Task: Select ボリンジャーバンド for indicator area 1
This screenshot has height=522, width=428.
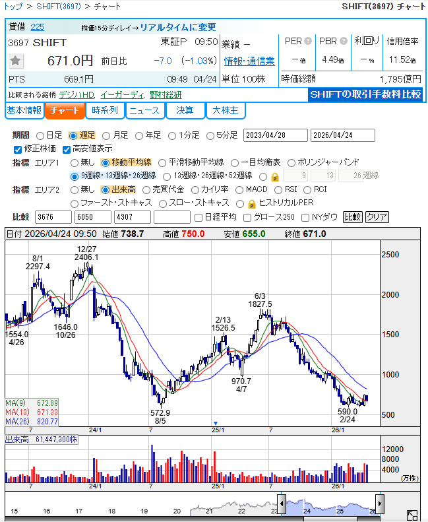Action: pyautogui.click(x=291, y=163)
